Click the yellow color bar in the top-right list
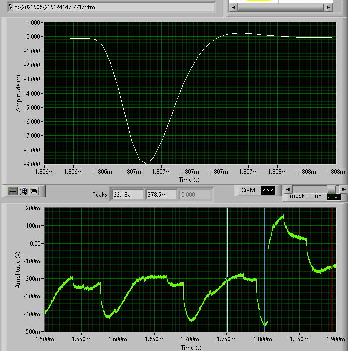 [x=259, y=0]
